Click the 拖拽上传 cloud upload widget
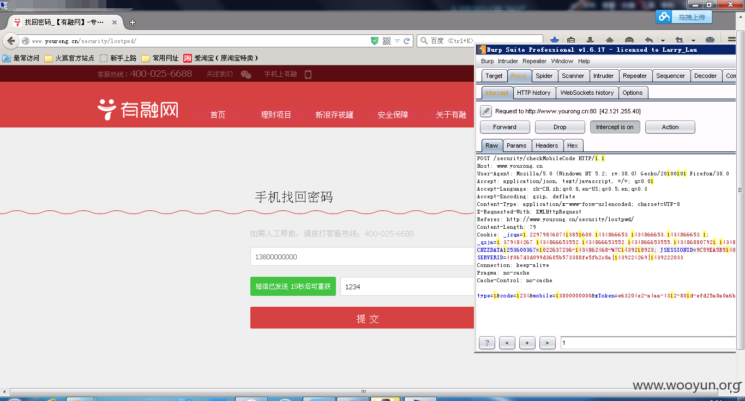Image resolution: width=745 pixels, height=401 pixels. tap(684, 17)
